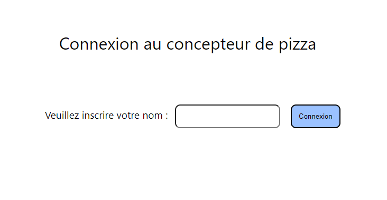The image size is (387, 200).
Task: Focus the name input field
Action: point(227,116)
